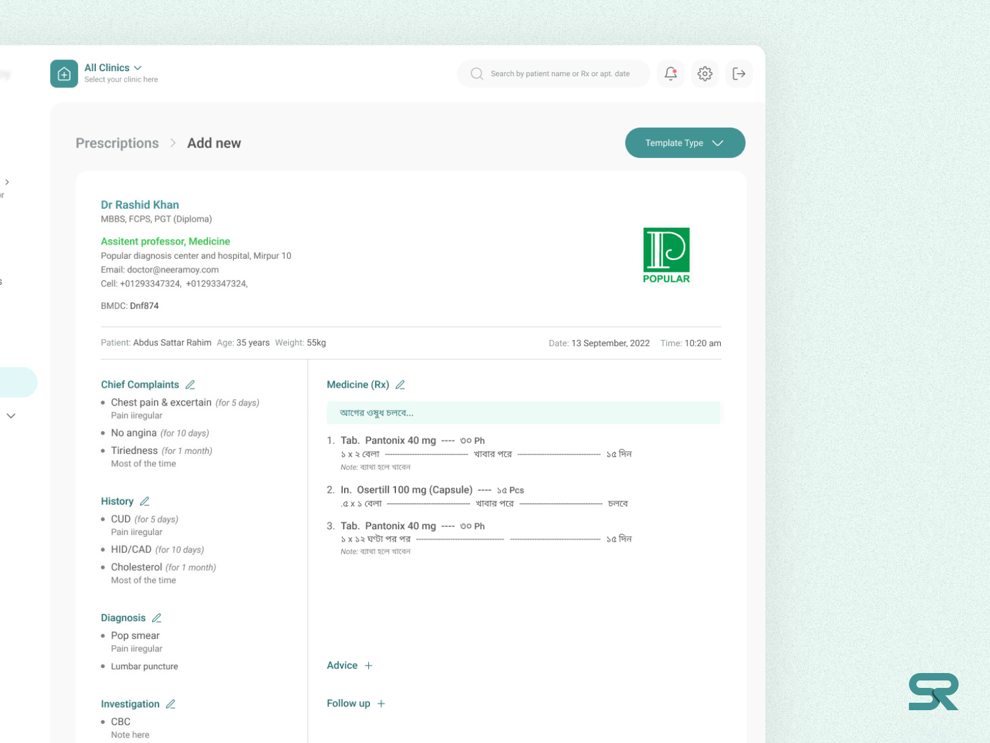
Task: Click the search magnifier icon
Action: point(476,74)
